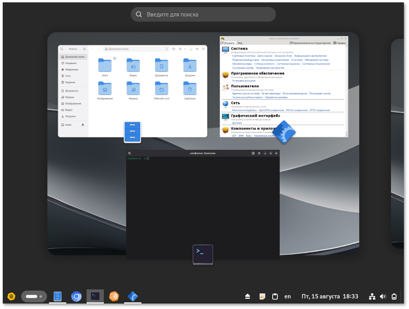Open the terminal hamburger menu
This screenshot has height=309, width=409.
click(x=259, y=153)
